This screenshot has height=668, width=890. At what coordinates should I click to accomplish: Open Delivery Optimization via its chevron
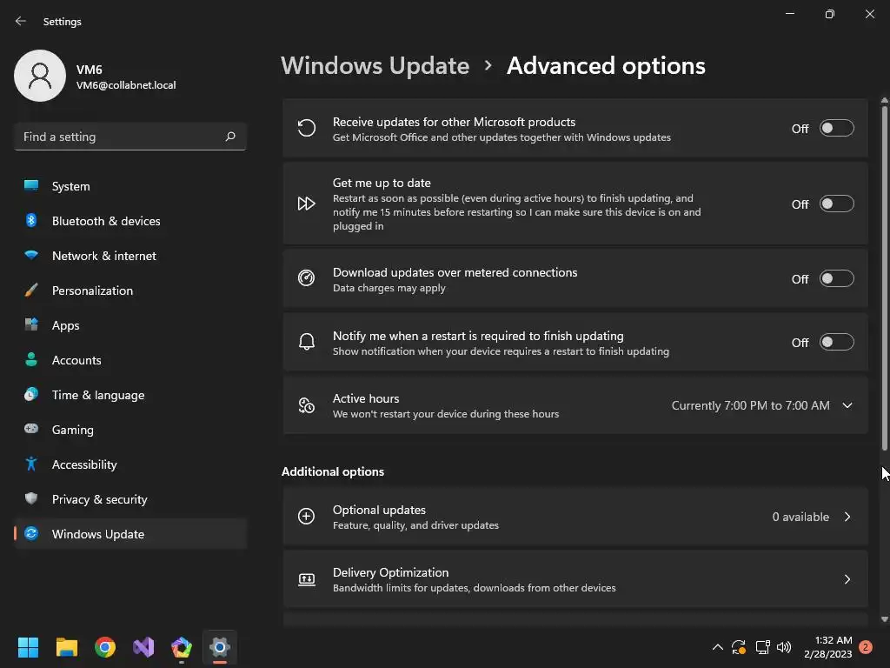click(847, 579)
